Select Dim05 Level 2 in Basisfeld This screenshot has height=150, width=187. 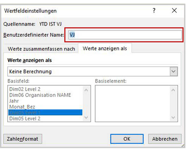[x=25, y=118]
